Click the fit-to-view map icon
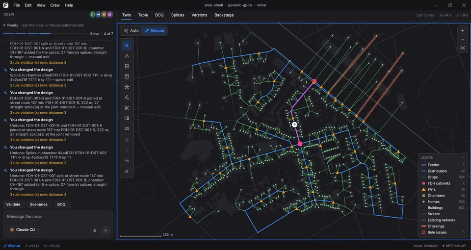Screen dimensions: 471x250 (463, 48)
